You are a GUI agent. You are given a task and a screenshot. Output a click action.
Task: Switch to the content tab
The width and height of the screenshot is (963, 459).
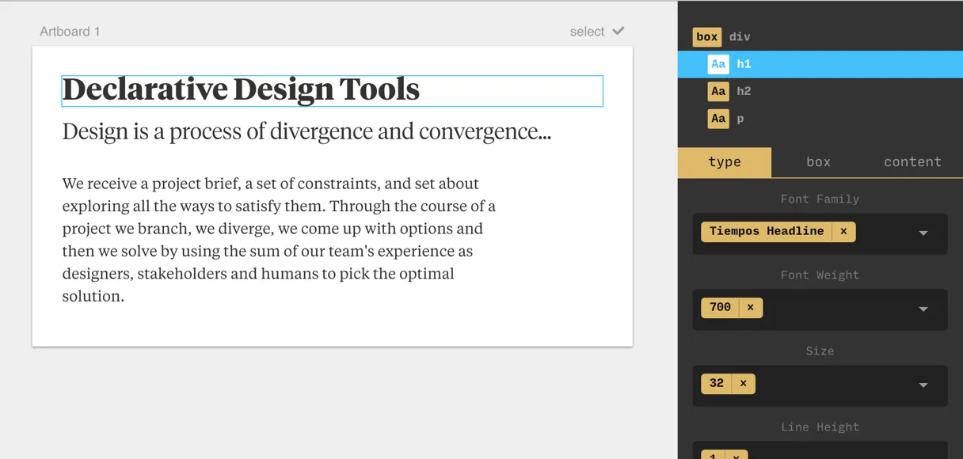[912, 161]
